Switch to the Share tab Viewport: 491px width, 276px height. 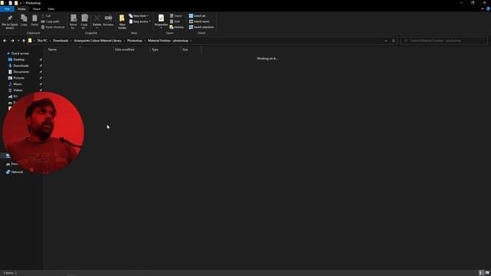tap(37, 9)
